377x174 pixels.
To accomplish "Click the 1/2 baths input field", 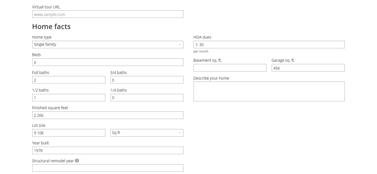I will click(69, 97).
